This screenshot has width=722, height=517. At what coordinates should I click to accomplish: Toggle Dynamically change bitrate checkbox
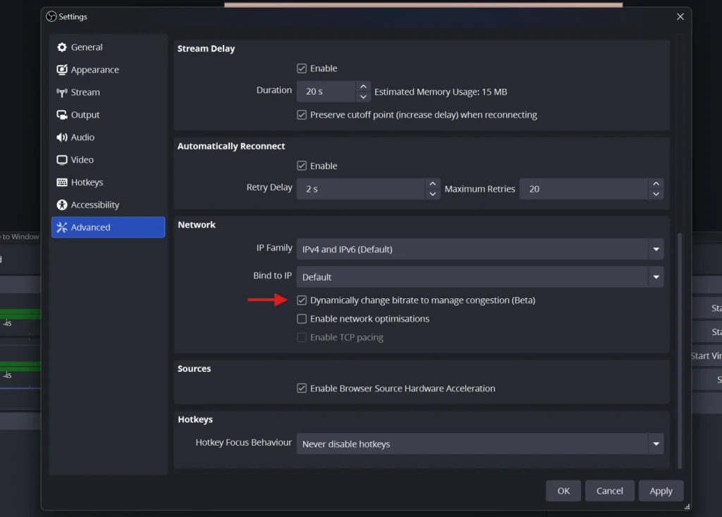pyautogui.click(x=302, y=300)
